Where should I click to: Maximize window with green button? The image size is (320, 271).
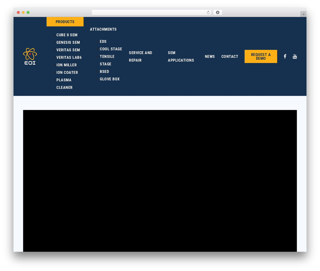[28, 12]
